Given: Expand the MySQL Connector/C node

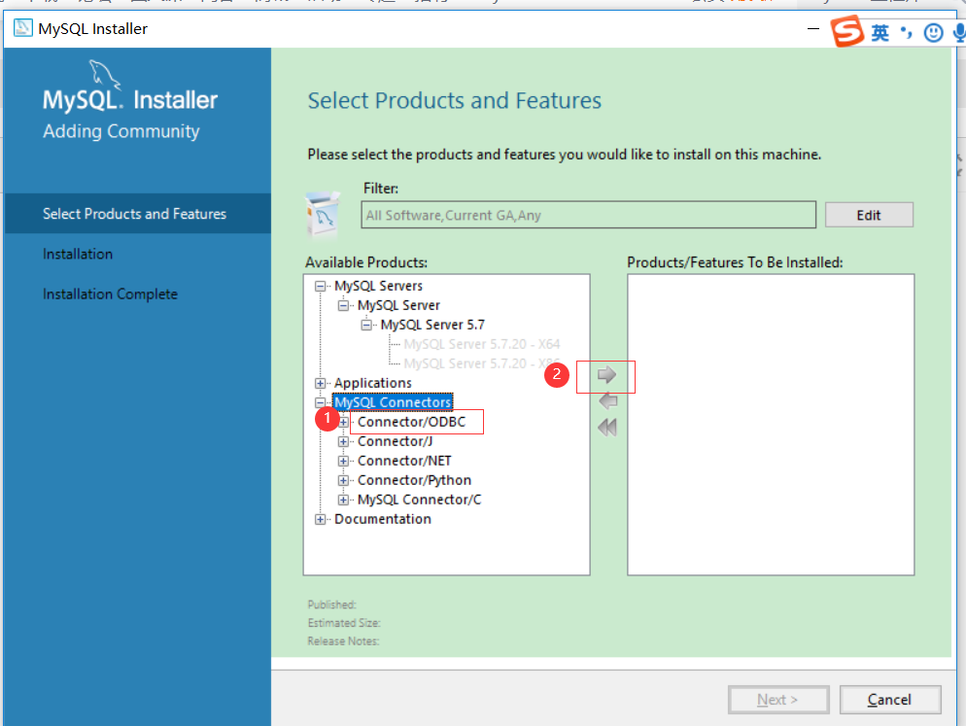Looking at the screenshot, I should pyautogui.click(x=343, y=500).
